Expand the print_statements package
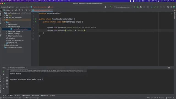 [x=7, y=36]
